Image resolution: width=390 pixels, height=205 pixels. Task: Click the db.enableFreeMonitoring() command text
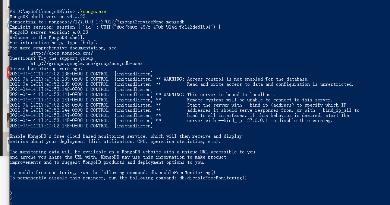tap(183, 173)
